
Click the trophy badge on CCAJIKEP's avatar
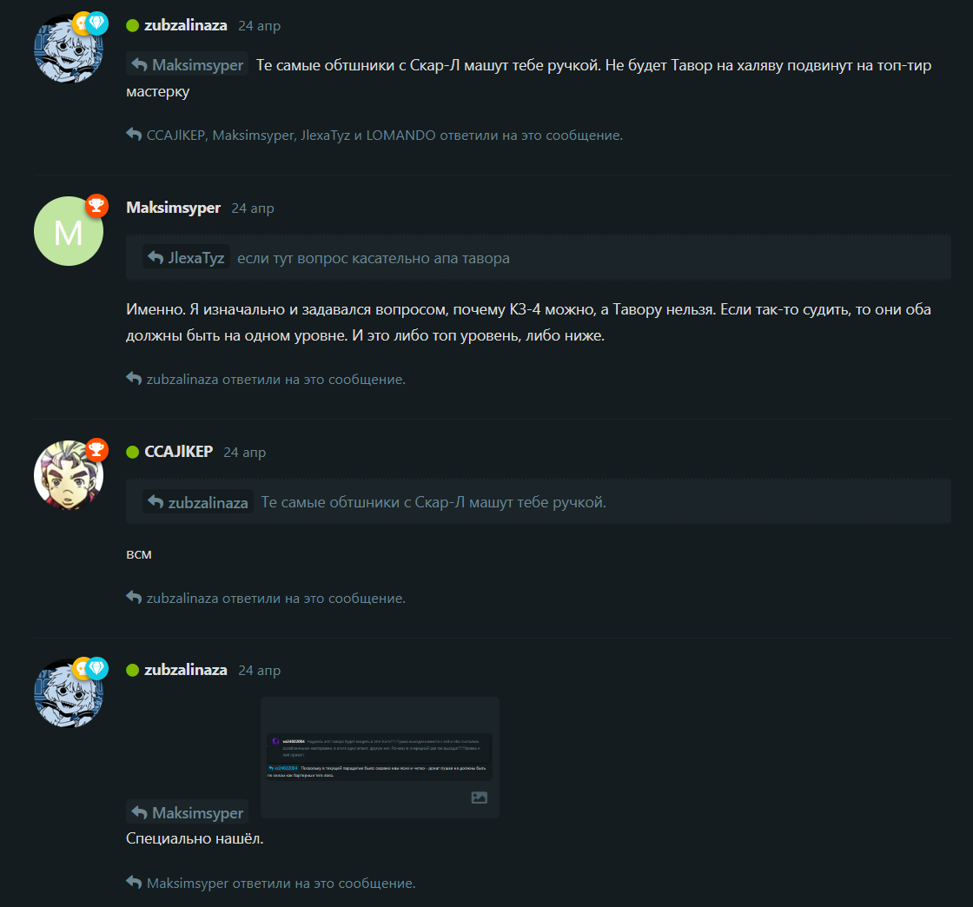click(96, 449)
